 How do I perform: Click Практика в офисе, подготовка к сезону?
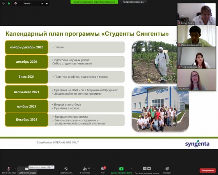(81, 77)
